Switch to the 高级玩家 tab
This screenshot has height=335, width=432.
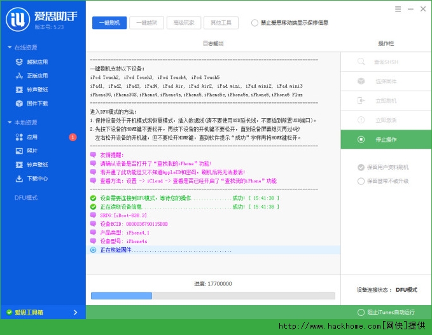(184, 23)
